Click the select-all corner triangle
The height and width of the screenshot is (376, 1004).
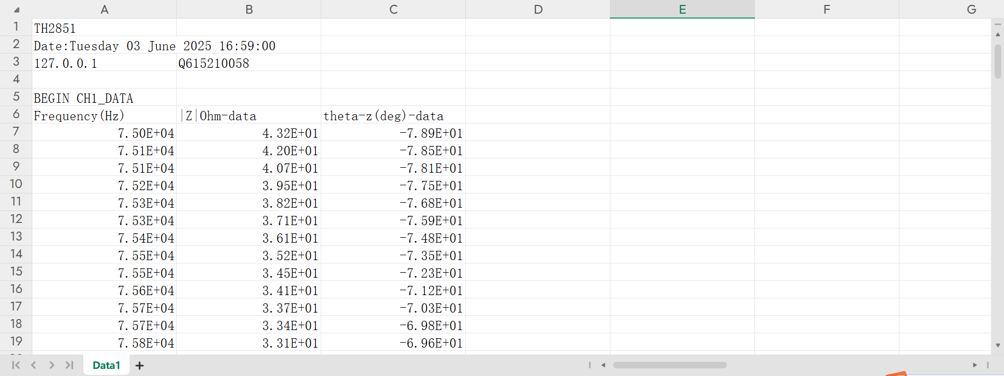[x=16, y=10]
